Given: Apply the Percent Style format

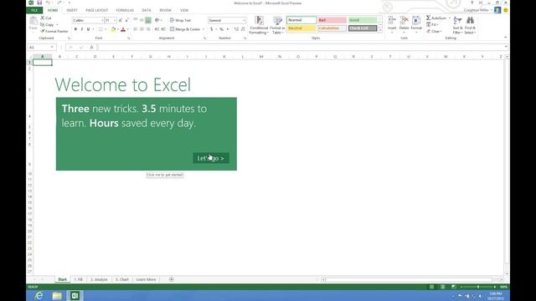Looking at the screenshot, I should pos(221,29).
